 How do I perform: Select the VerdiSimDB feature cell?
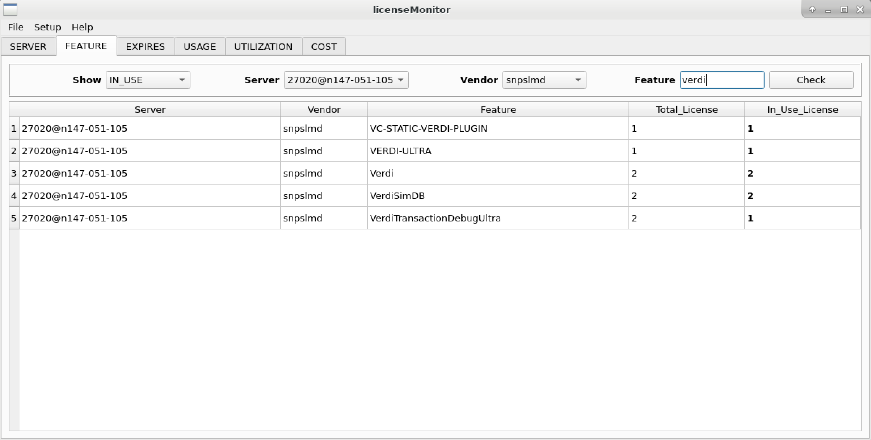click(498, 196)
